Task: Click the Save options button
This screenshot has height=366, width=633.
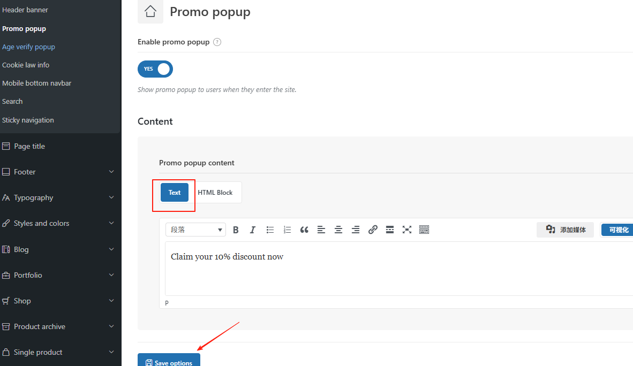Action: (169, 361)
